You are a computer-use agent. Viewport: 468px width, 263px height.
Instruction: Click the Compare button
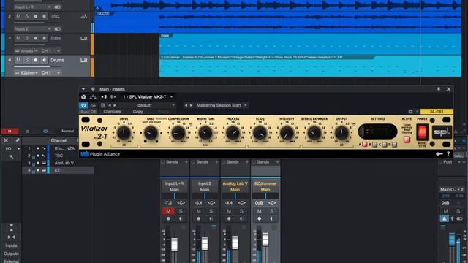tap(112, 112)
